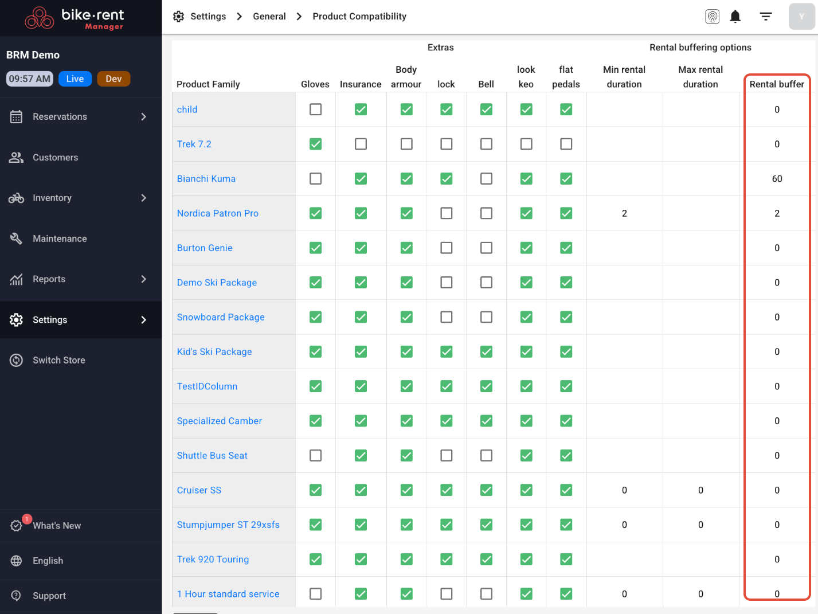Enable lock for 1 Hour standard service
The image size is (818, 614).
(447, 594)
